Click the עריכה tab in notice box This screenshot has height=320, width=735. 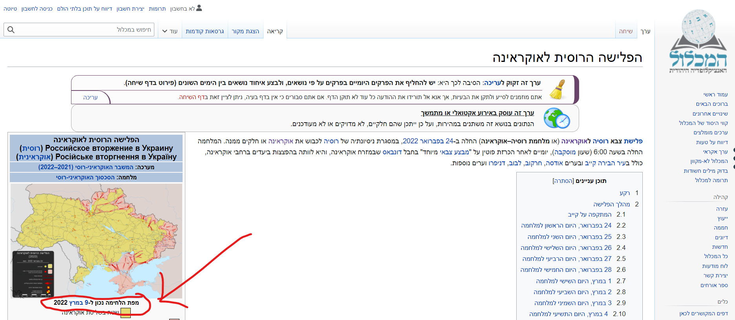point(90,97)
